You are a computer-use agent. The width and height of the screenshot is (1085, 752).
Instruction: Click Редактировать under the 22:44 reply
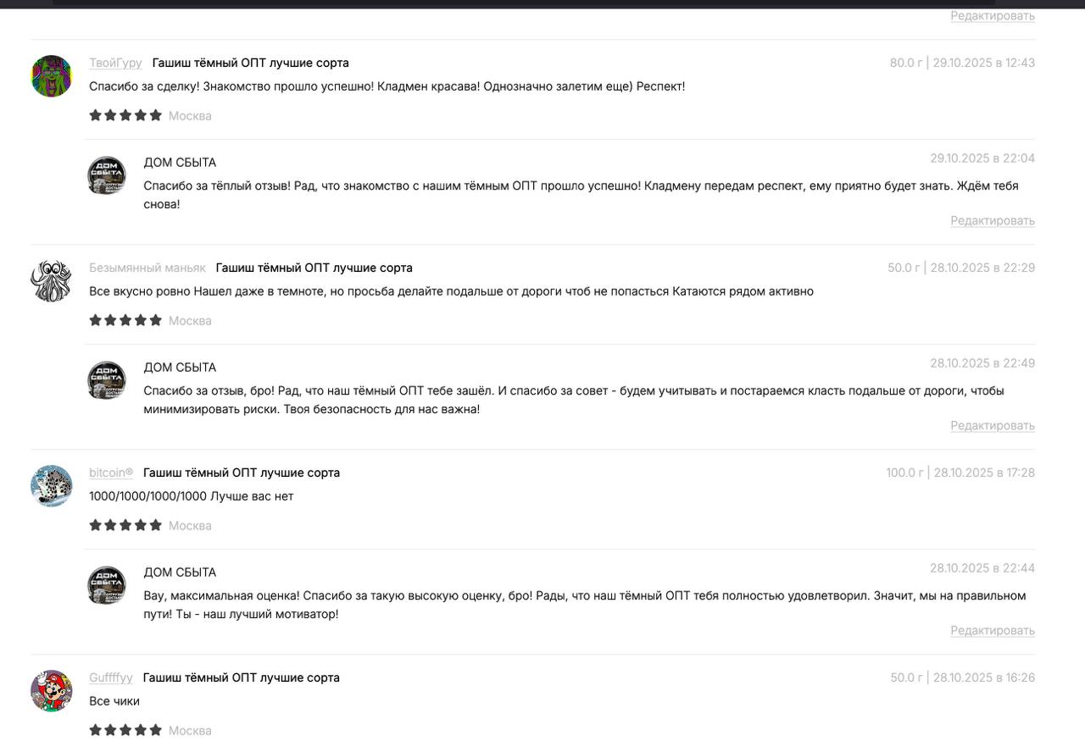[993, 631]
